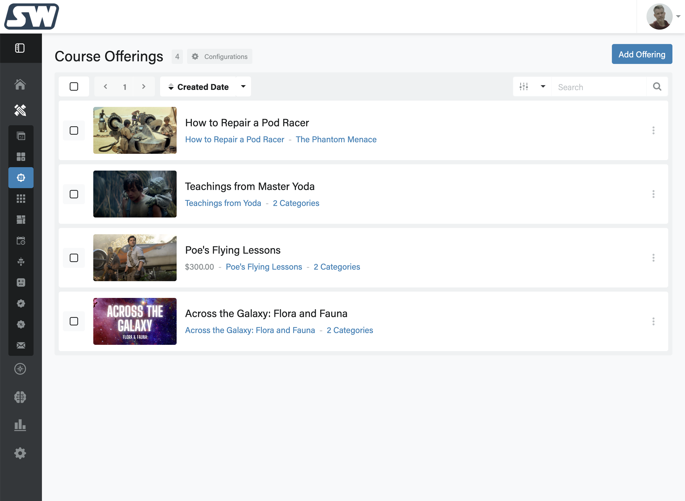Tick checkbox for Poe's Flying Lessons

coord(74,258)
